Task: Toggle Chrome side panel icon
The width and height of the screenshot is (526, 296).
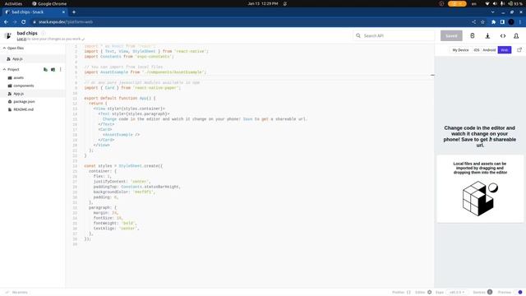Action: [502, 22]
